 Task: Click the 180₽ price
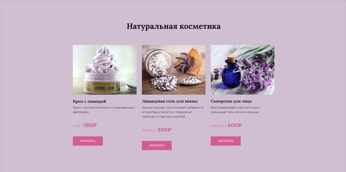(x=90, y=125)
